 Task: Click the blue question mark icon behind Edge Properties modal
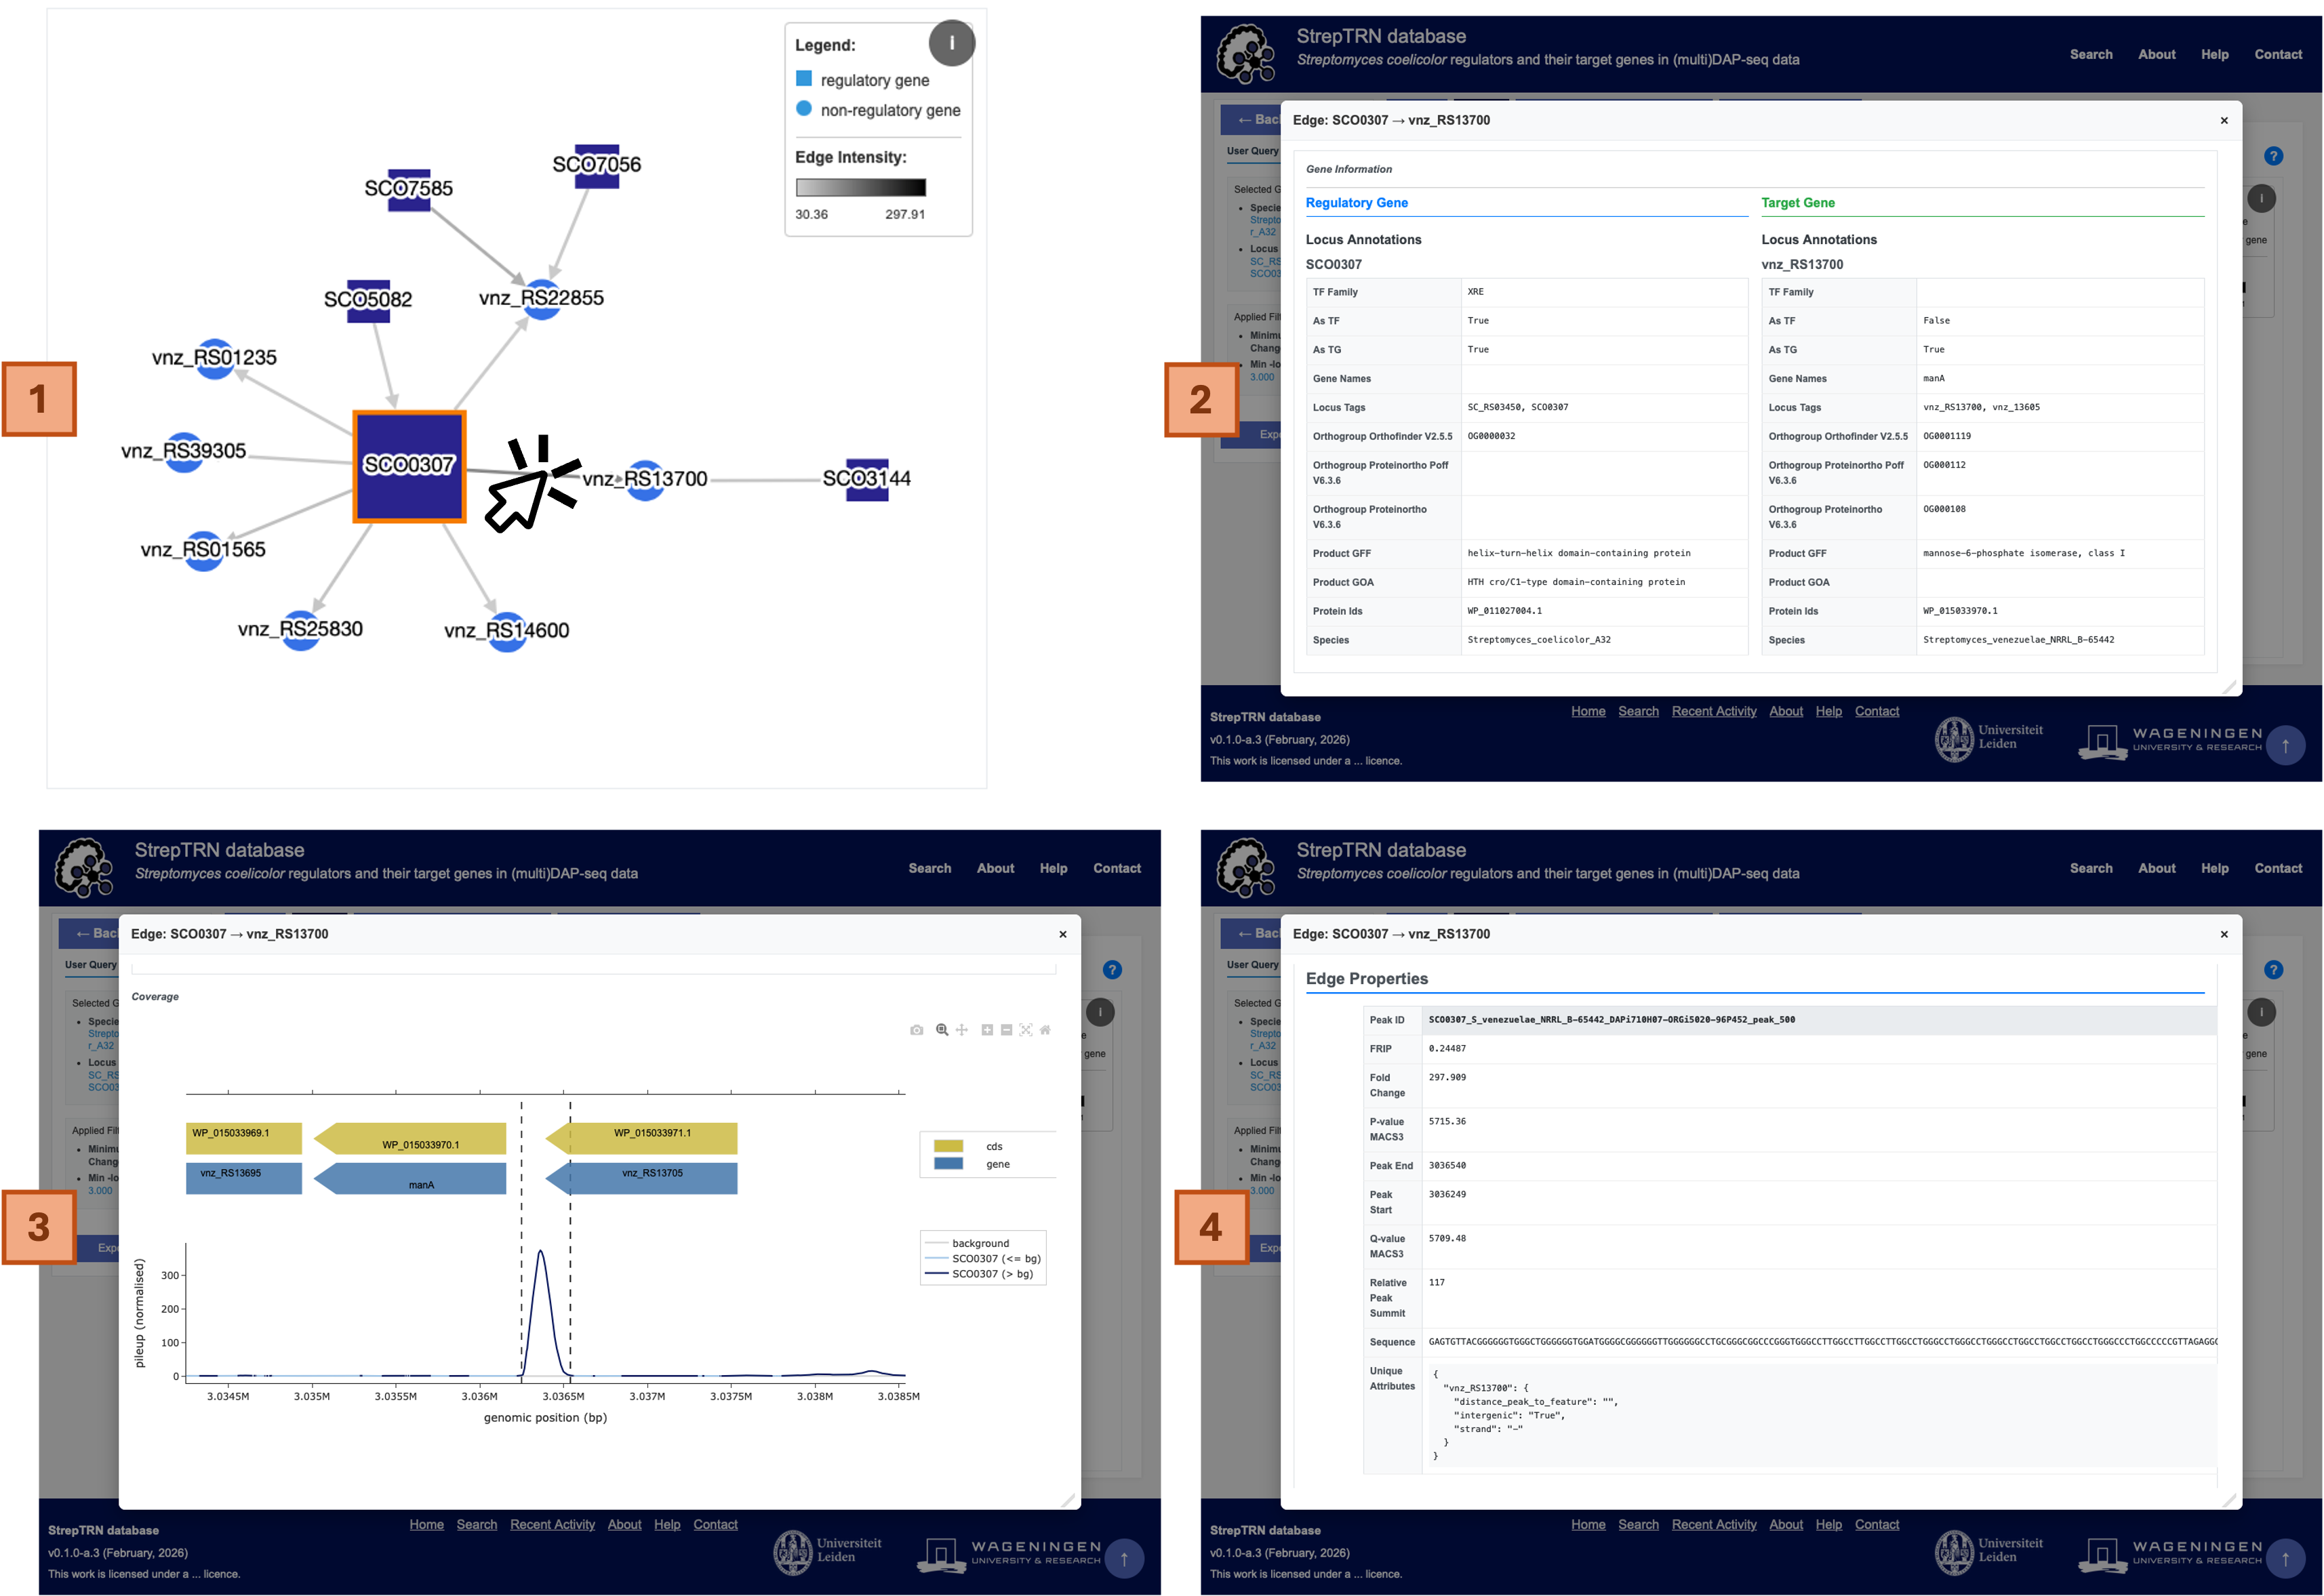point(2273,970)
